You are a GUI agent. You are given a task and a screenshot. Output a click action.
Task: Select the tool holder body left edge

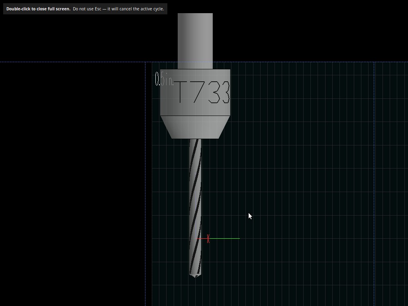pos(161,92)
